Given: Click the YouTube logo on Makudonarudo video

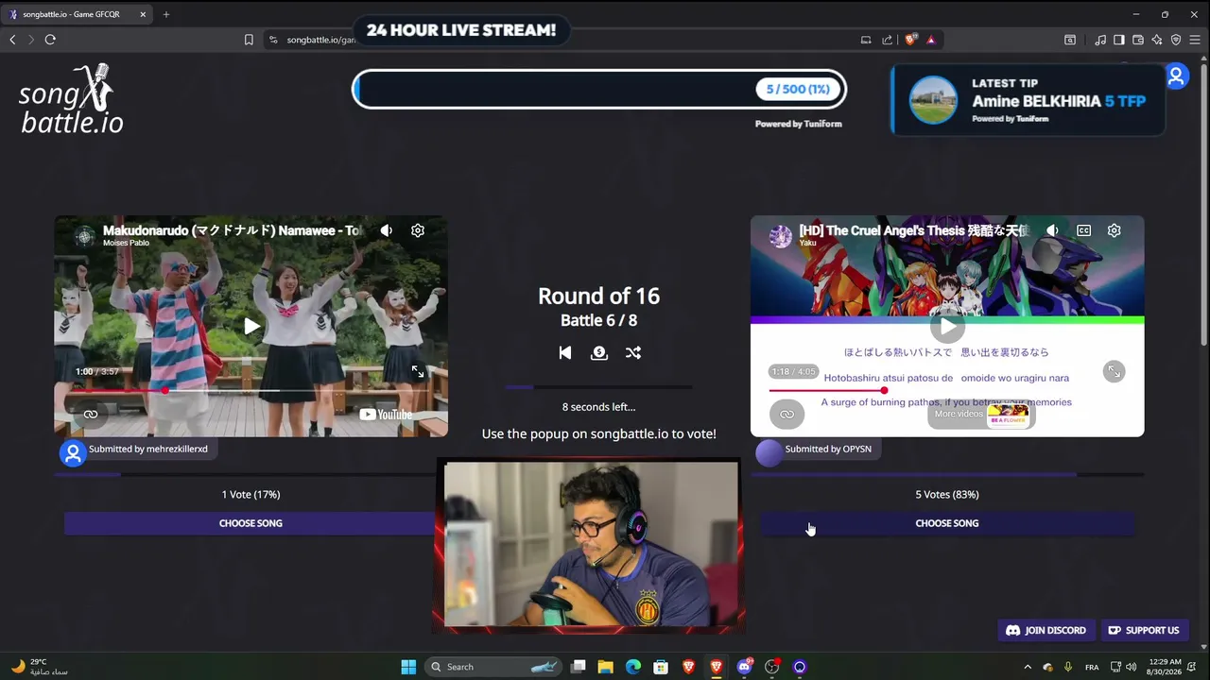Looking at the screenshot, I should [x=386, y=414].
